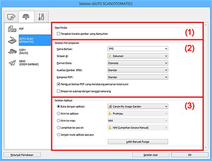Viewport: 212px width, 161px height.
Task: Pick the SEND (KIRIM GAMBAR) paper plane icon
Action: [x=12, y=63]
